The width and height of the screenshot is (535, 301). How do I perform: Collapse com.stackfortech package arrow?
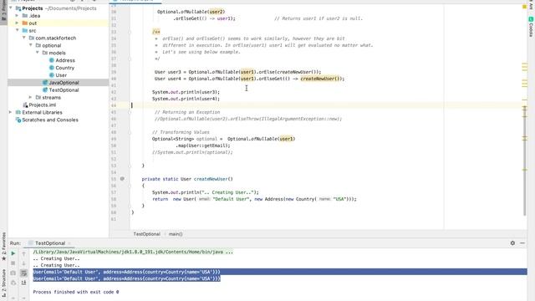[24, 38]
